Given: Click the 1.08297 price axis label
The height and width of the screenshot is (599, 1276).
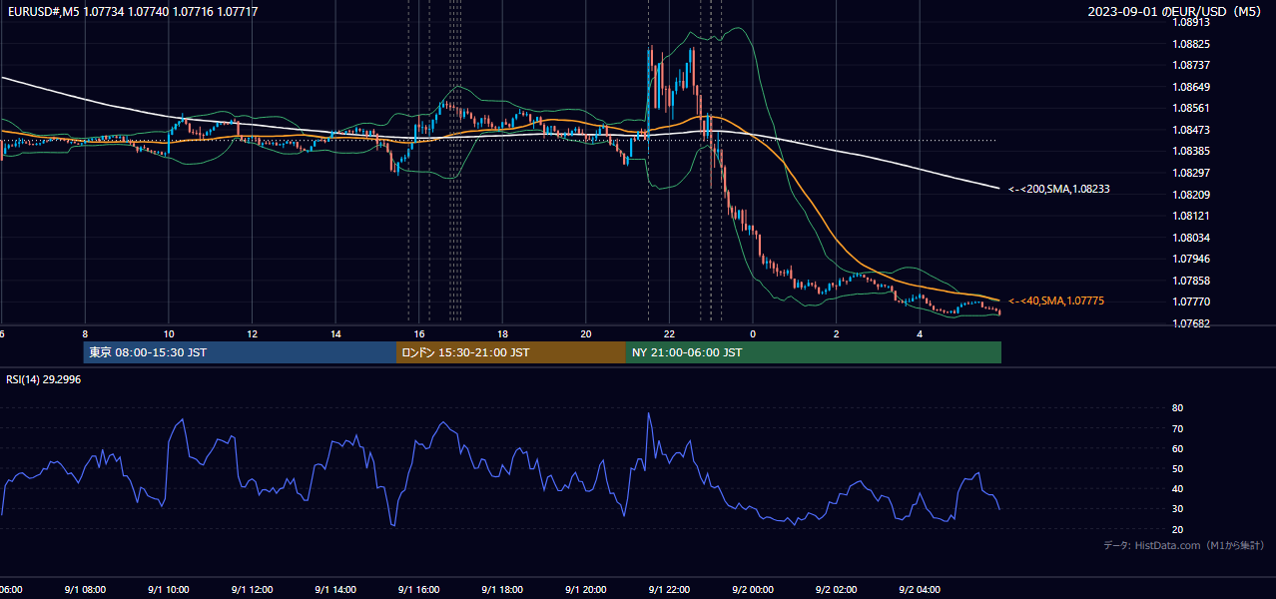Looking at the screenshot, I should coord(1192,173).
